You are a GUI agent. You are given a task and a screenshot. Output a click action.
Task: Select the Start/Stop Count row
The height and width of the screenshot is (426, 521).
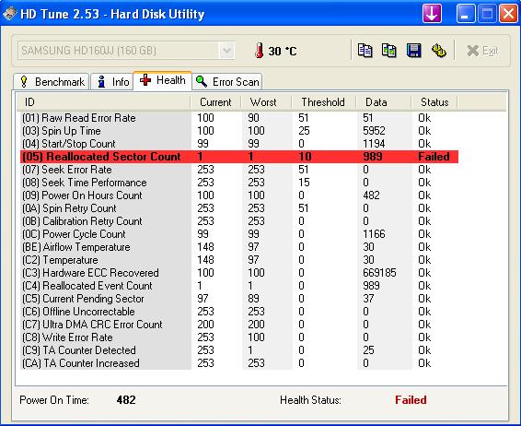[x=239, y=144]
